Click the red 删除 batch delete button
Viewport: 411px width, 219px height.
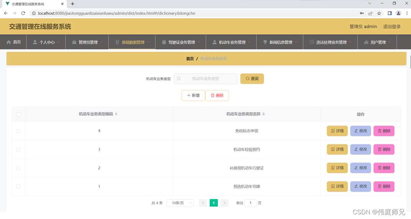click(x=217, y=95)
